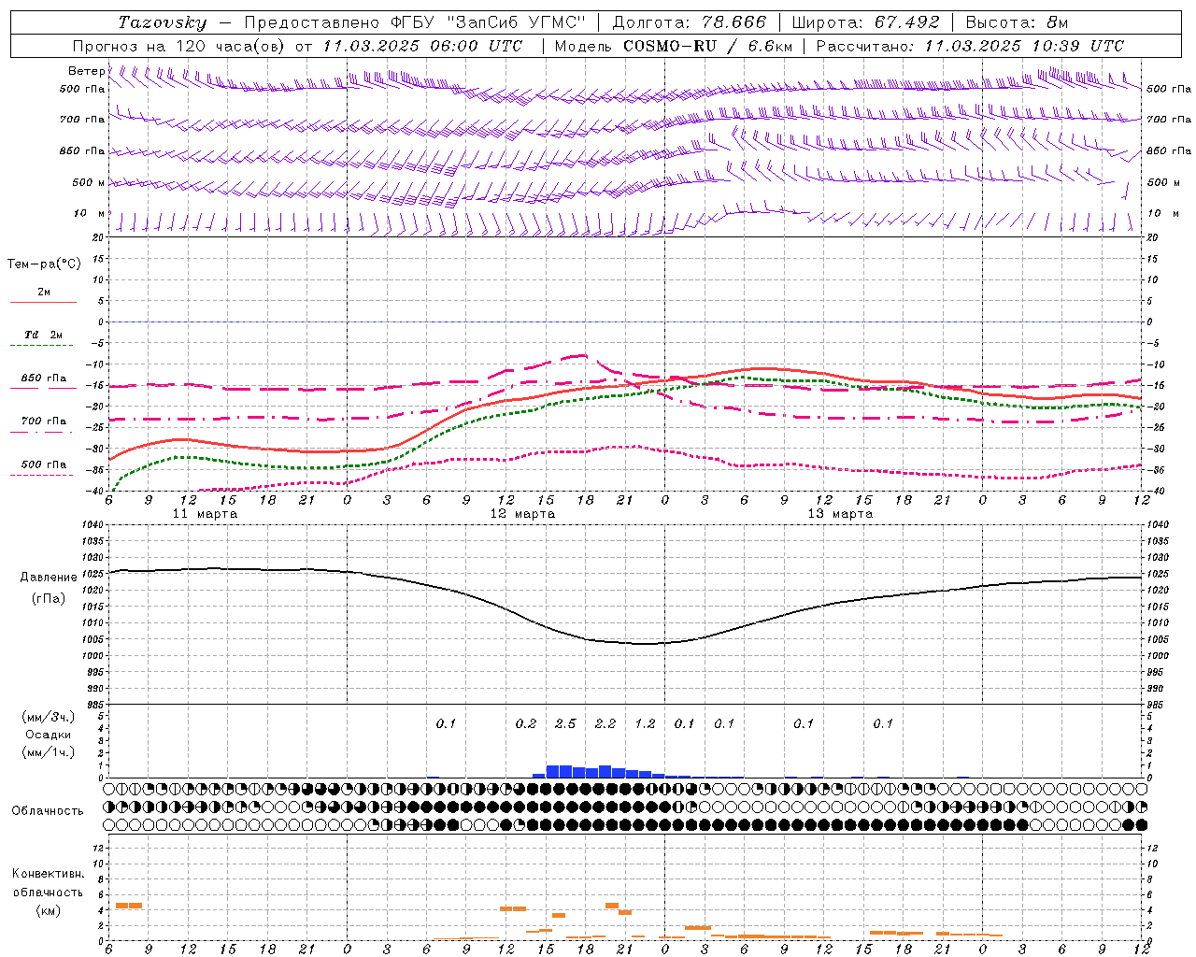Screen dimensions: 1196x957
Task: Click the pink dotted line sample under 500 гПа legend
Action: tap(42, 476)
